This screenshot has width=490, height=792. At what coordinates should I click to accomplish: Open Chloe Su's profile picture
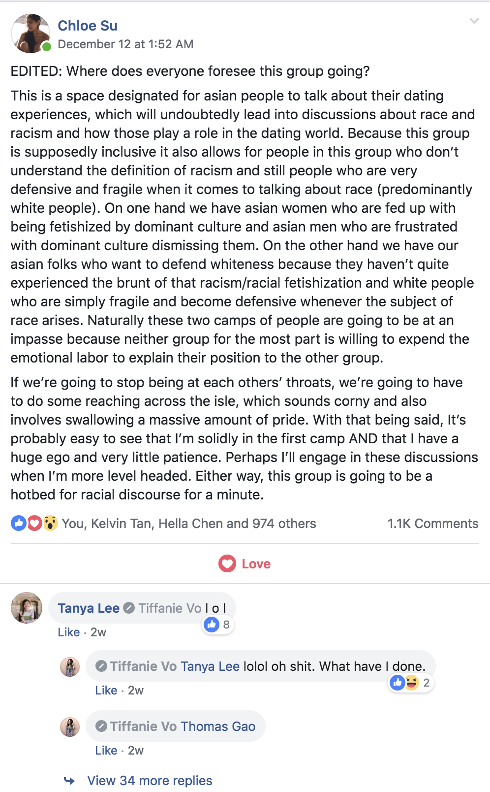pyautogui.click(x=31, y=33)
